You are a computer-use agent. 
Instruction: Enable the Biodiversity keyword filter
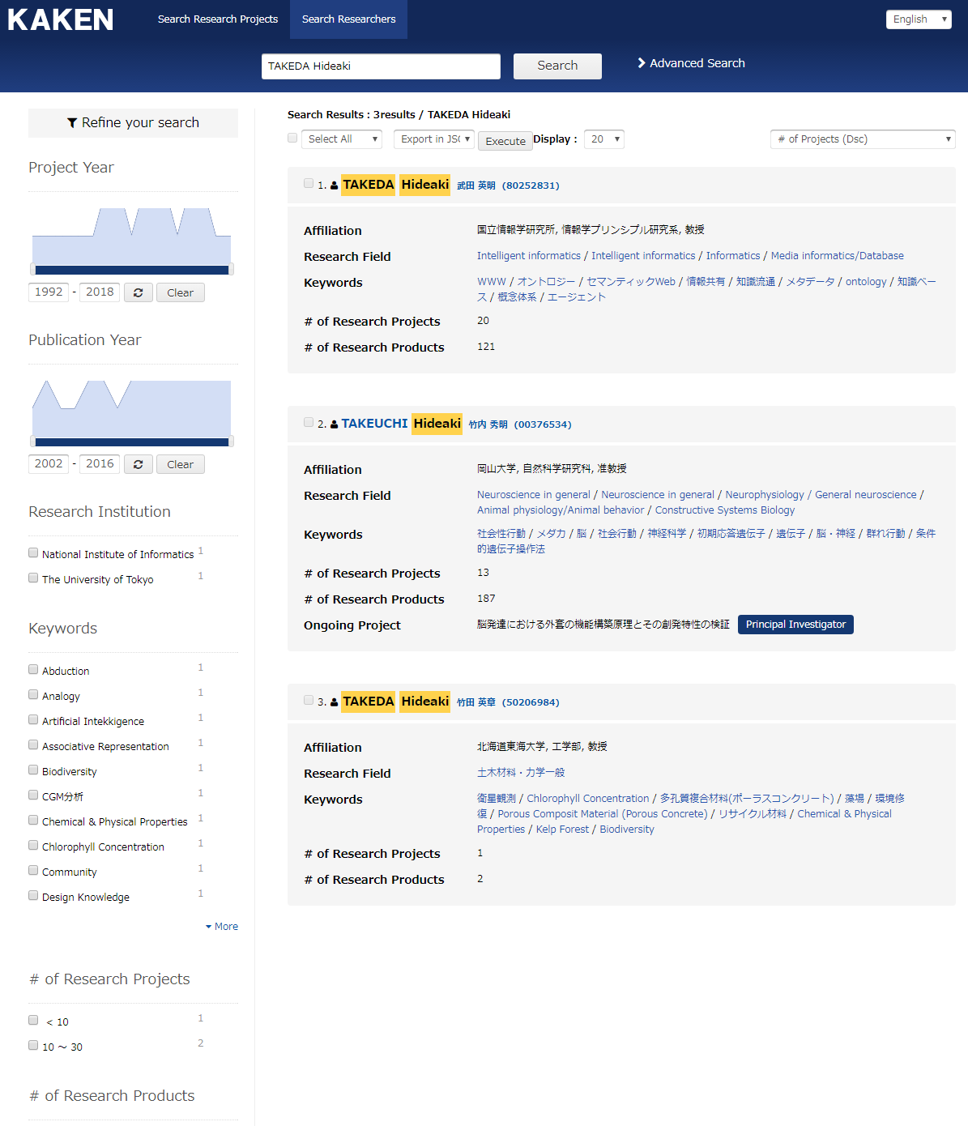coord(33,770)
